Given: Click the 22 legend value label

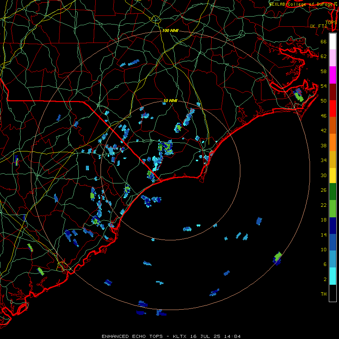Looking at the screenshot, I should click(324, 205).
